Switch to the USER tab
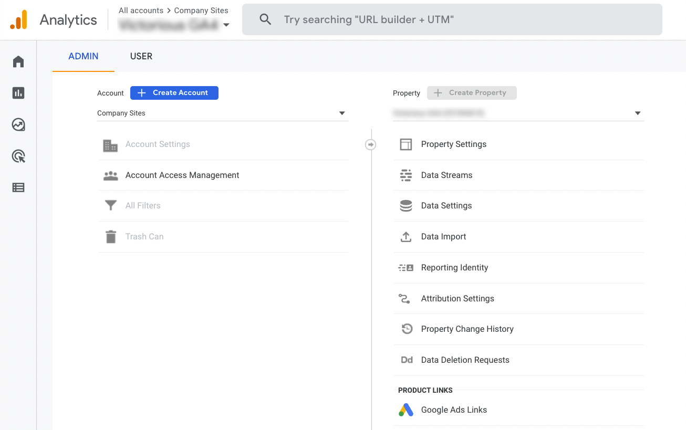The height and width of the screenshot is (430, 686). click(141, 56)
